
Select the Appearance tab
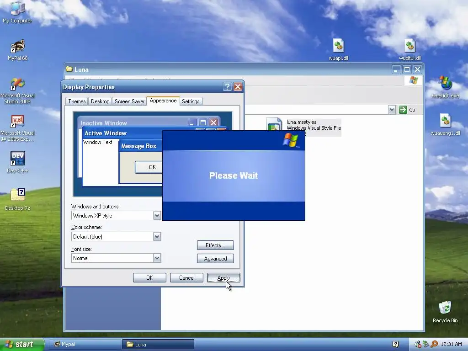tap(163, 101)
